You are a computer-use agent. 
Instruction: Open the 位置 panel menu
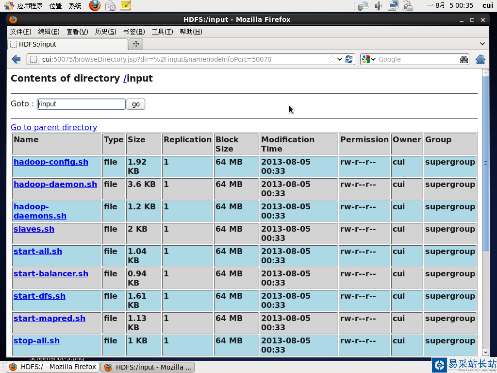pos(56,6)
